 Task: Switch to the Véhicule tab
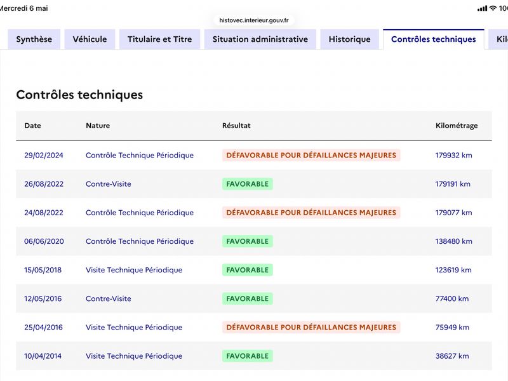[x=90, y=39]
